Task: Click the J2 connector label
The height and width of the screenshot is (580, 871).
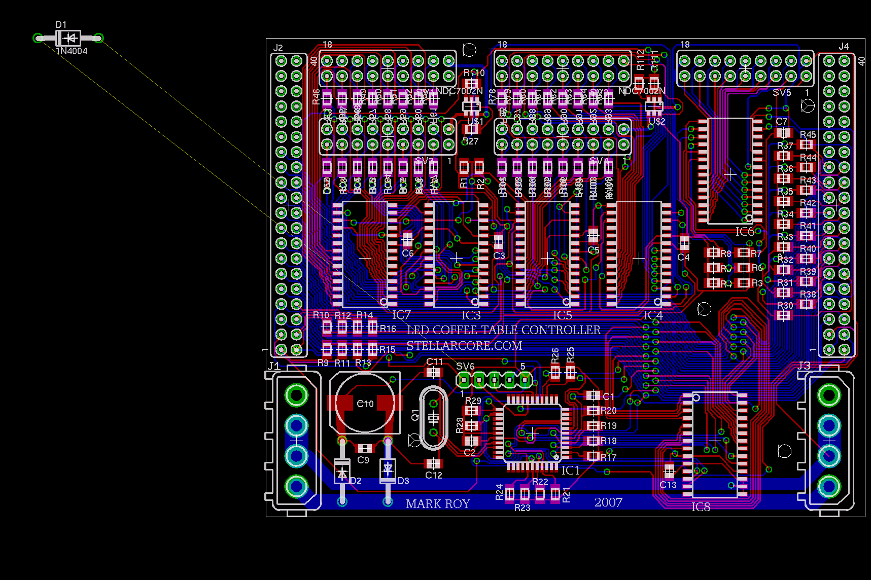Action: 278,48
